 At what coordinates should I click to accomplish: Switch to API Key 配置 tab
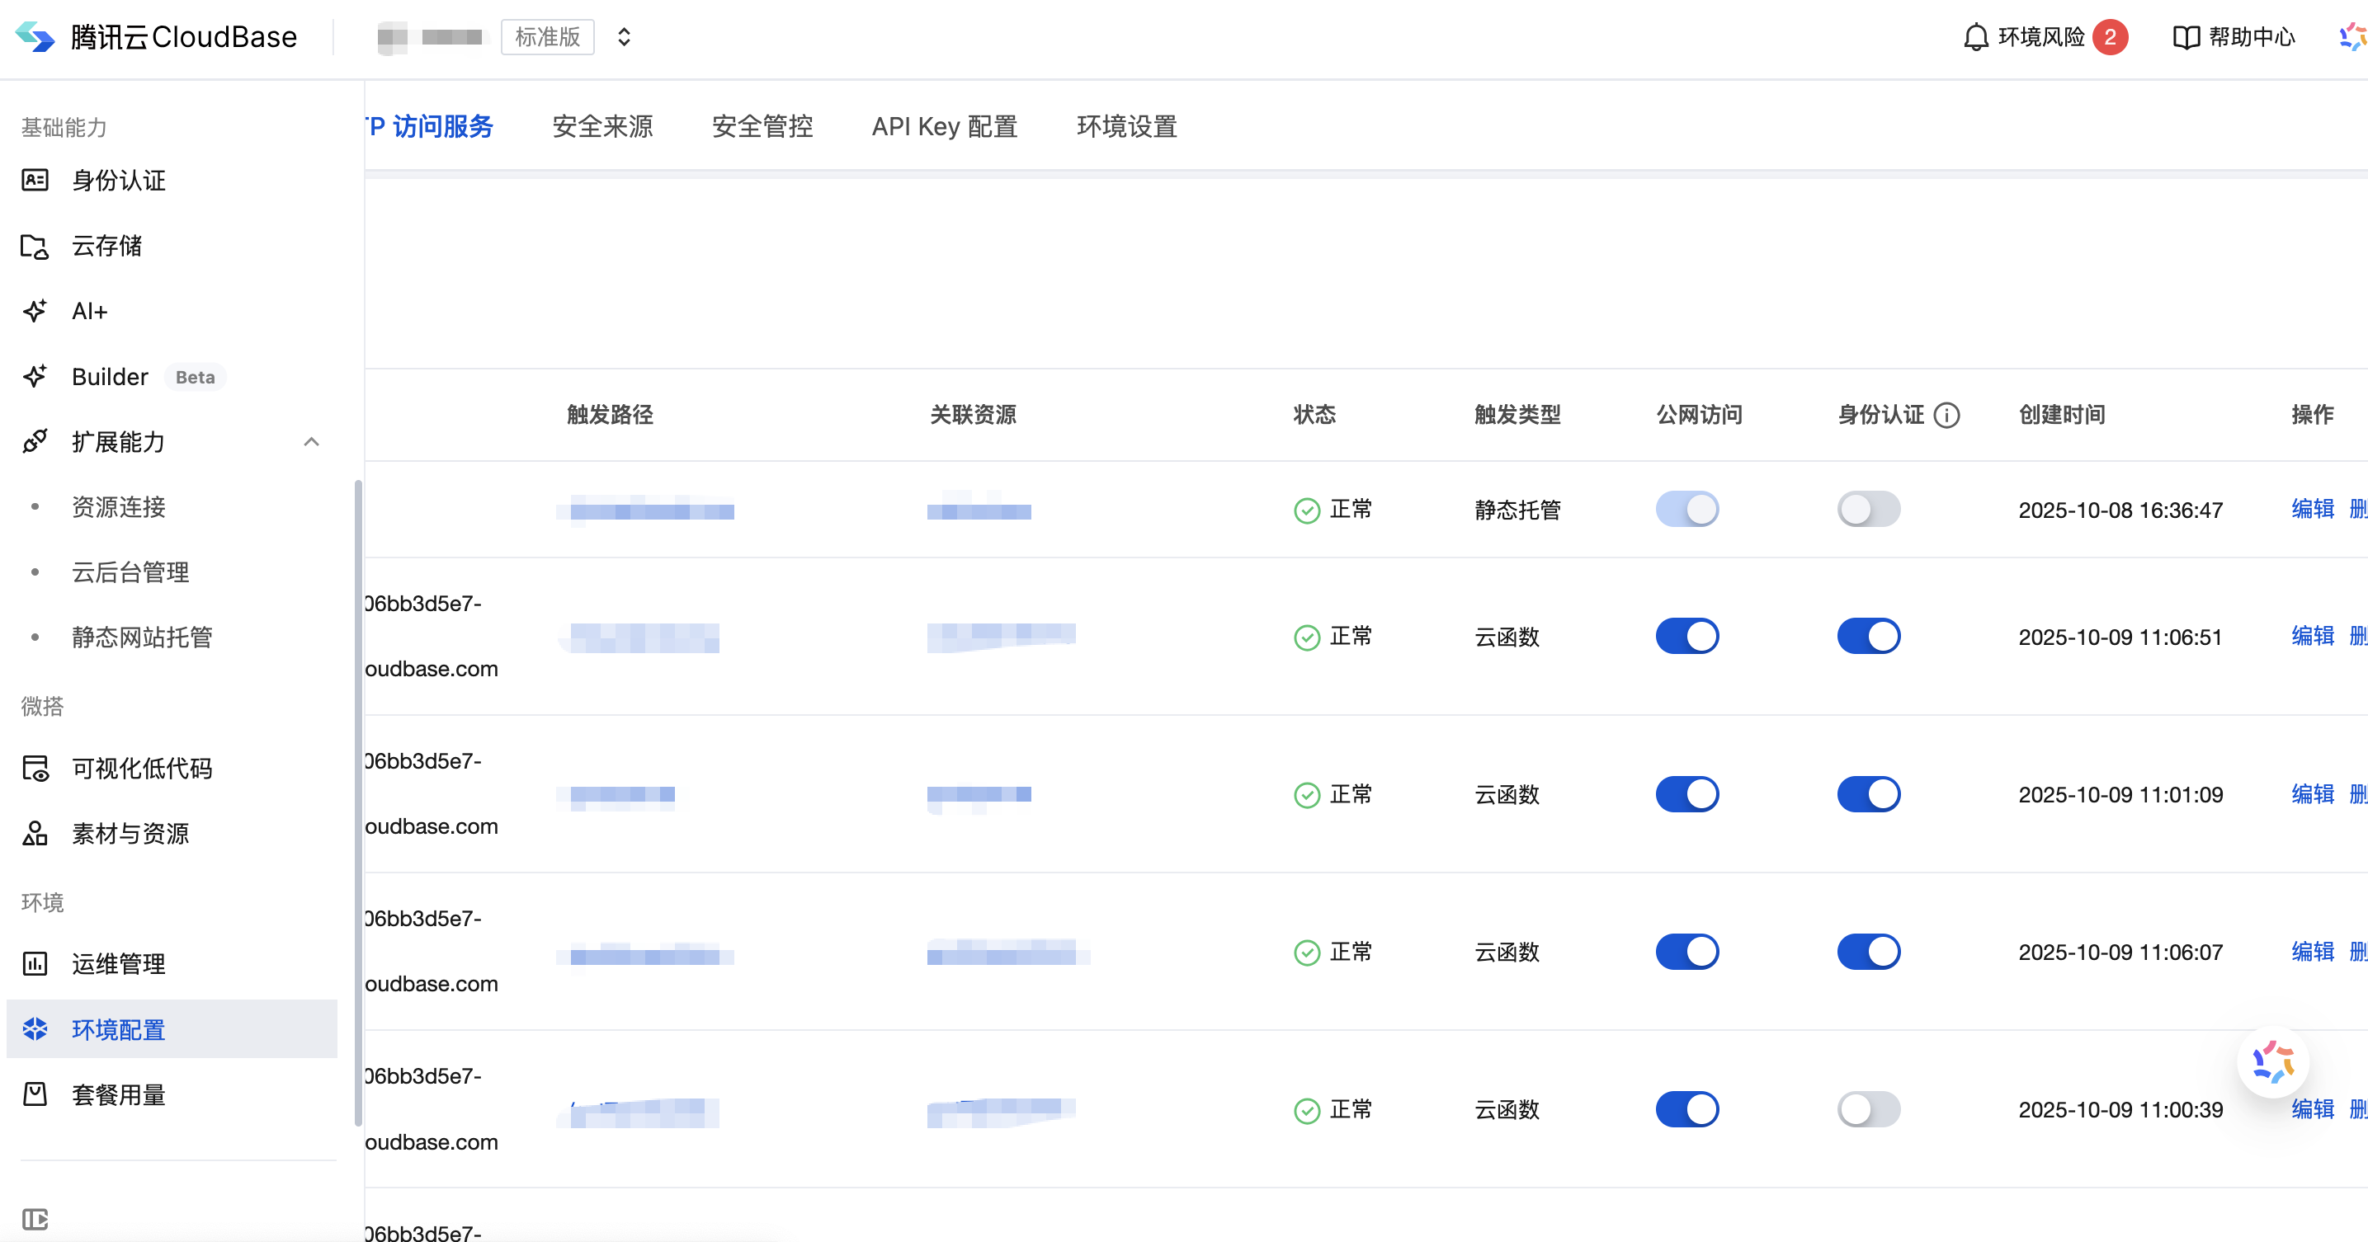[944, 127]
